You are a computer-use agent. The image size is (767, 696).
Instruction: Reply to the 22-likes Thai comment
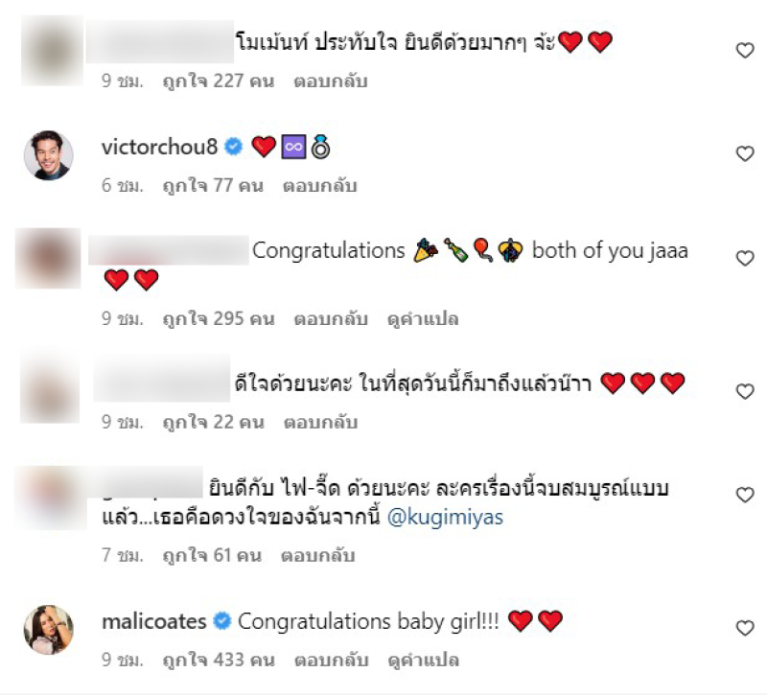(x=321, y=422)
